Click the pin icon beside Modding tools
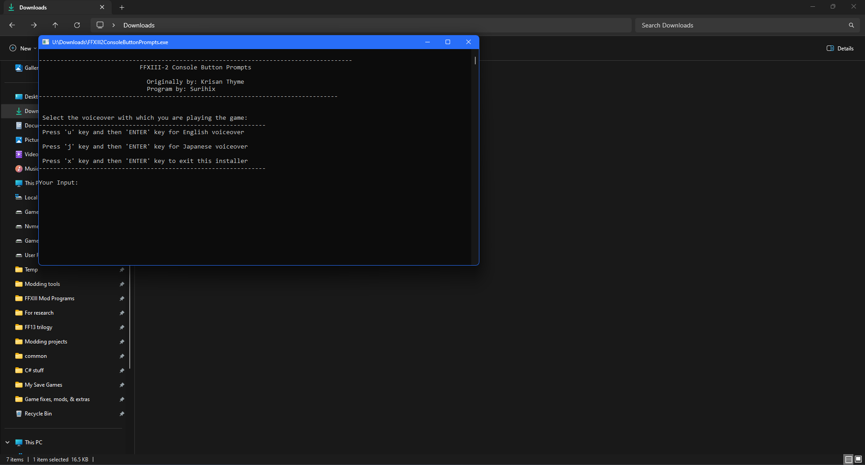865x465 pixels. 122,284
